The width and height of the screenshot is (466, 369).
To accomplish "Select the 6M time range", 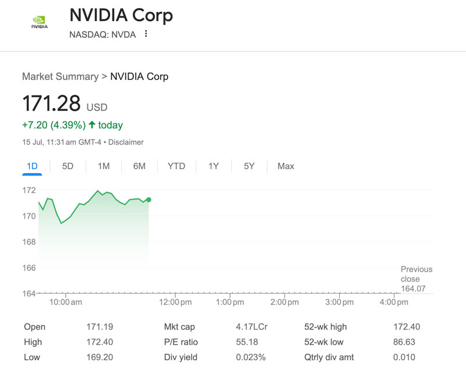I will pos(139,166).
